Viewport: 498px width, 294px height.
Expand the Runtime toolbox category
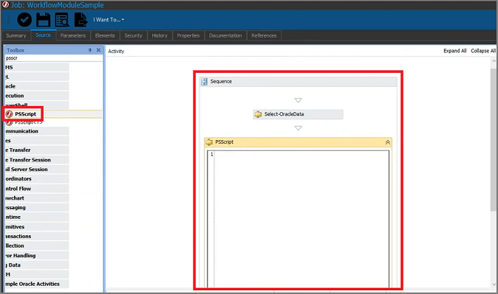(37, 217)
